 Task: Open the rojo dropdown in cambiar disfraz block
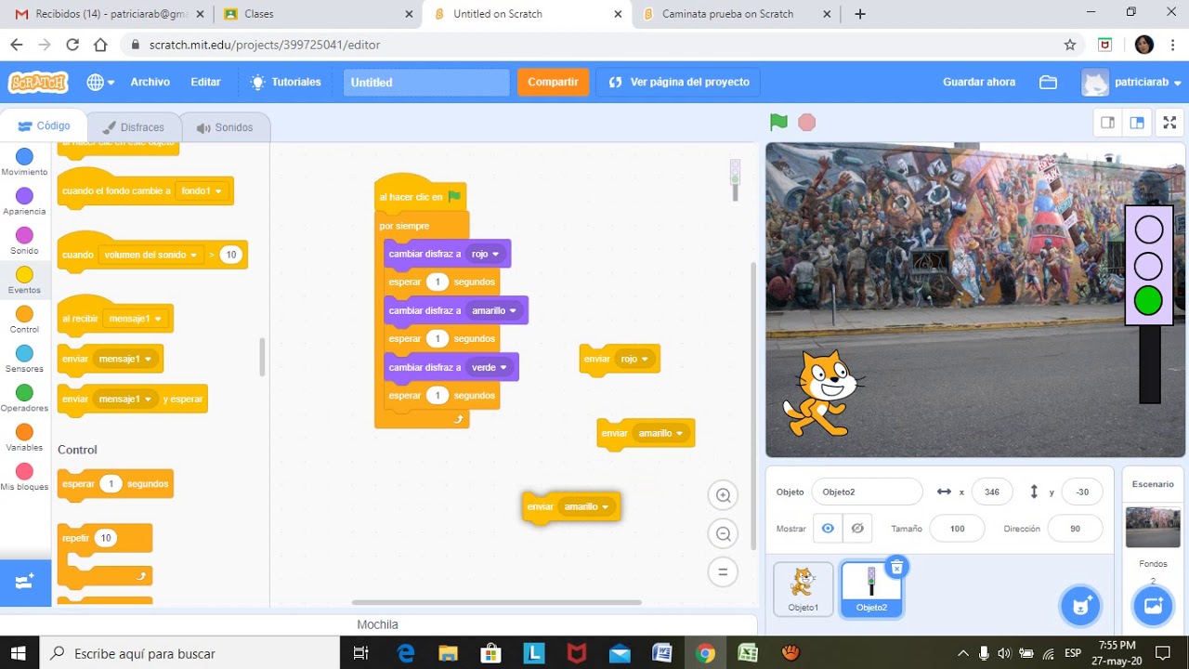point(485,254)
